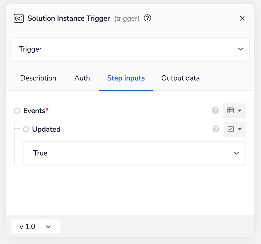Click the Solution Instance Trigger title

pos(69,18)
